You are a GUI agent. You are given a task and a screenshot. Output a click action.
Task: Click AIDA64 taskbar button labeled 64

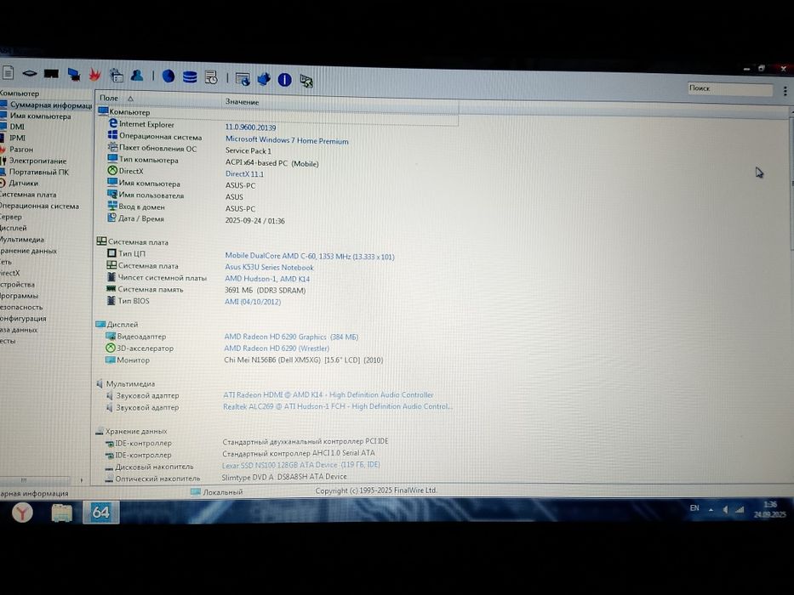100,513
